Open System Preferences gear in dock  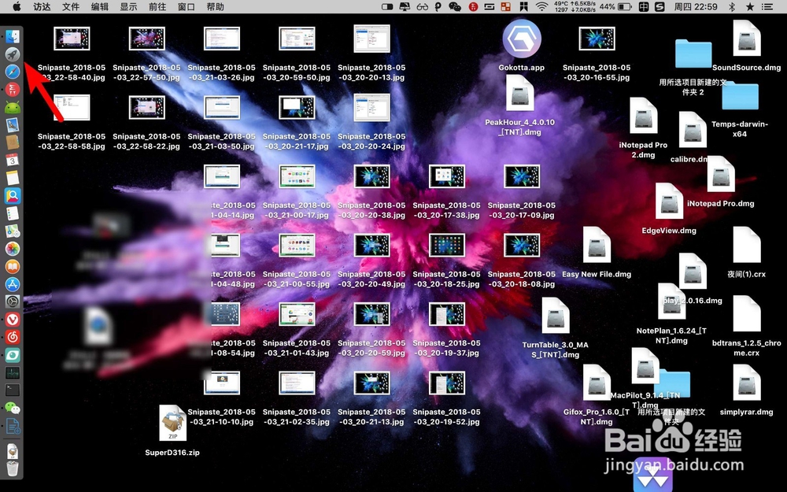[x=13, y=301]
